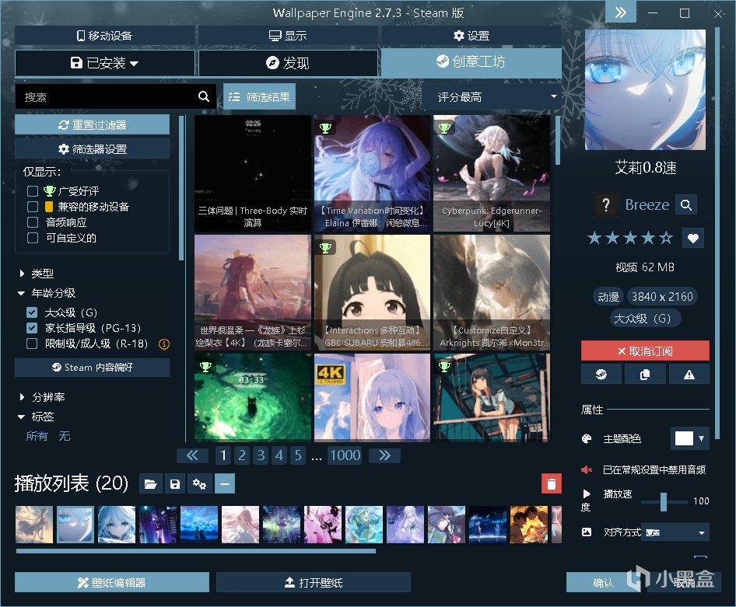Toggle 可自定义的 checkbox
The width and height of the screenshot is (736, 607).
point(33,238)
